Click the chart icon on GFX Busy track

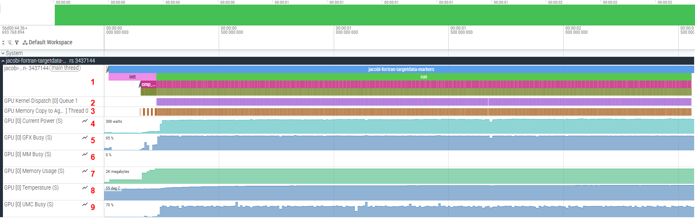pyautogui.click(x=85, y=137)
